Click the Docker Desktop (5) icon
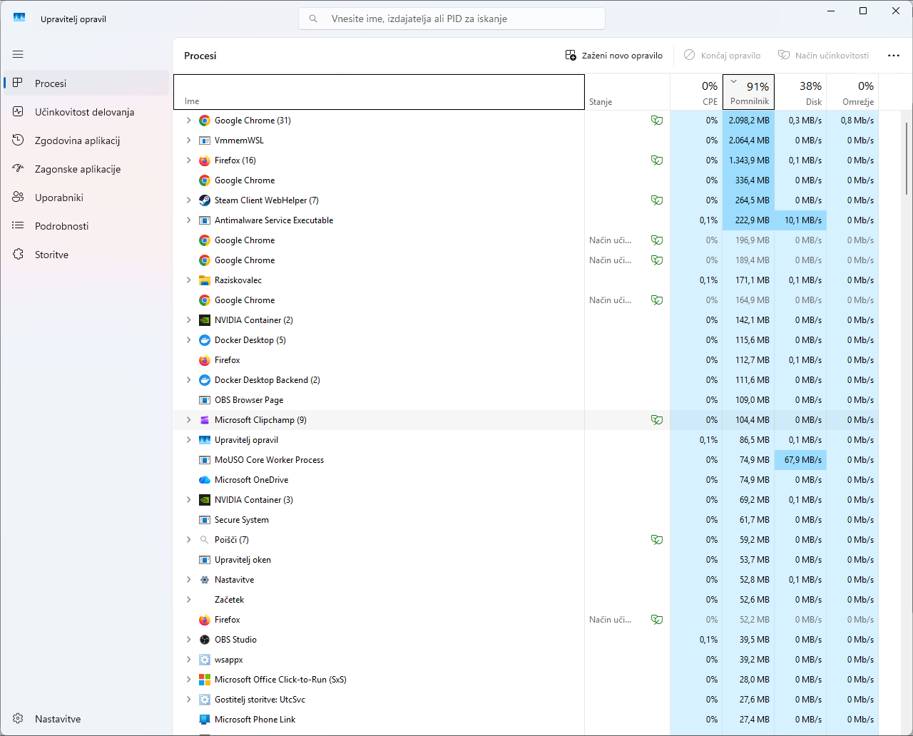 tap(205, 340)
